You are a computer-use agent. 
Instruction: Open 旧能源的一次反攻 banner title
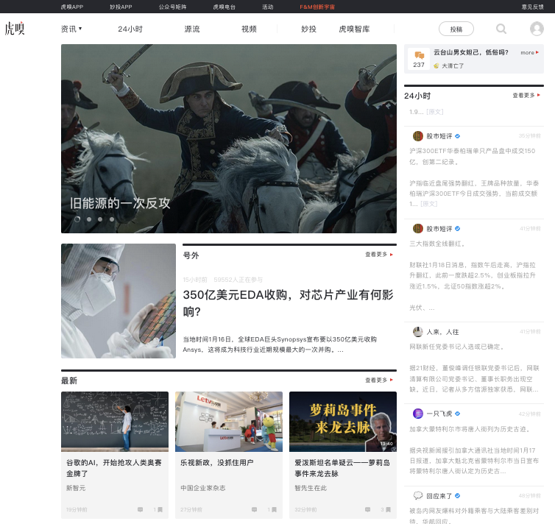click(120, 203)
